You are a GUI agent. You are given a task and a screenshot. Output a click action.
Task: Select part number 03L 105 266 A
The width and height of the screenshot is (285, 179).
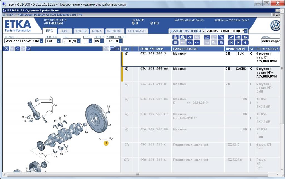pyautogui.click(x=153, y=54)
